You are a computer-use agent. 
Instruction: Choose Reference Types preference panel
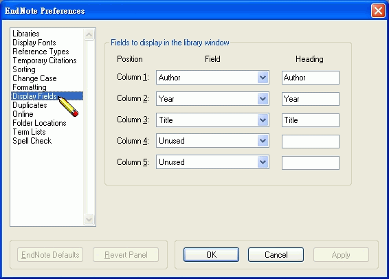[41, 52]
